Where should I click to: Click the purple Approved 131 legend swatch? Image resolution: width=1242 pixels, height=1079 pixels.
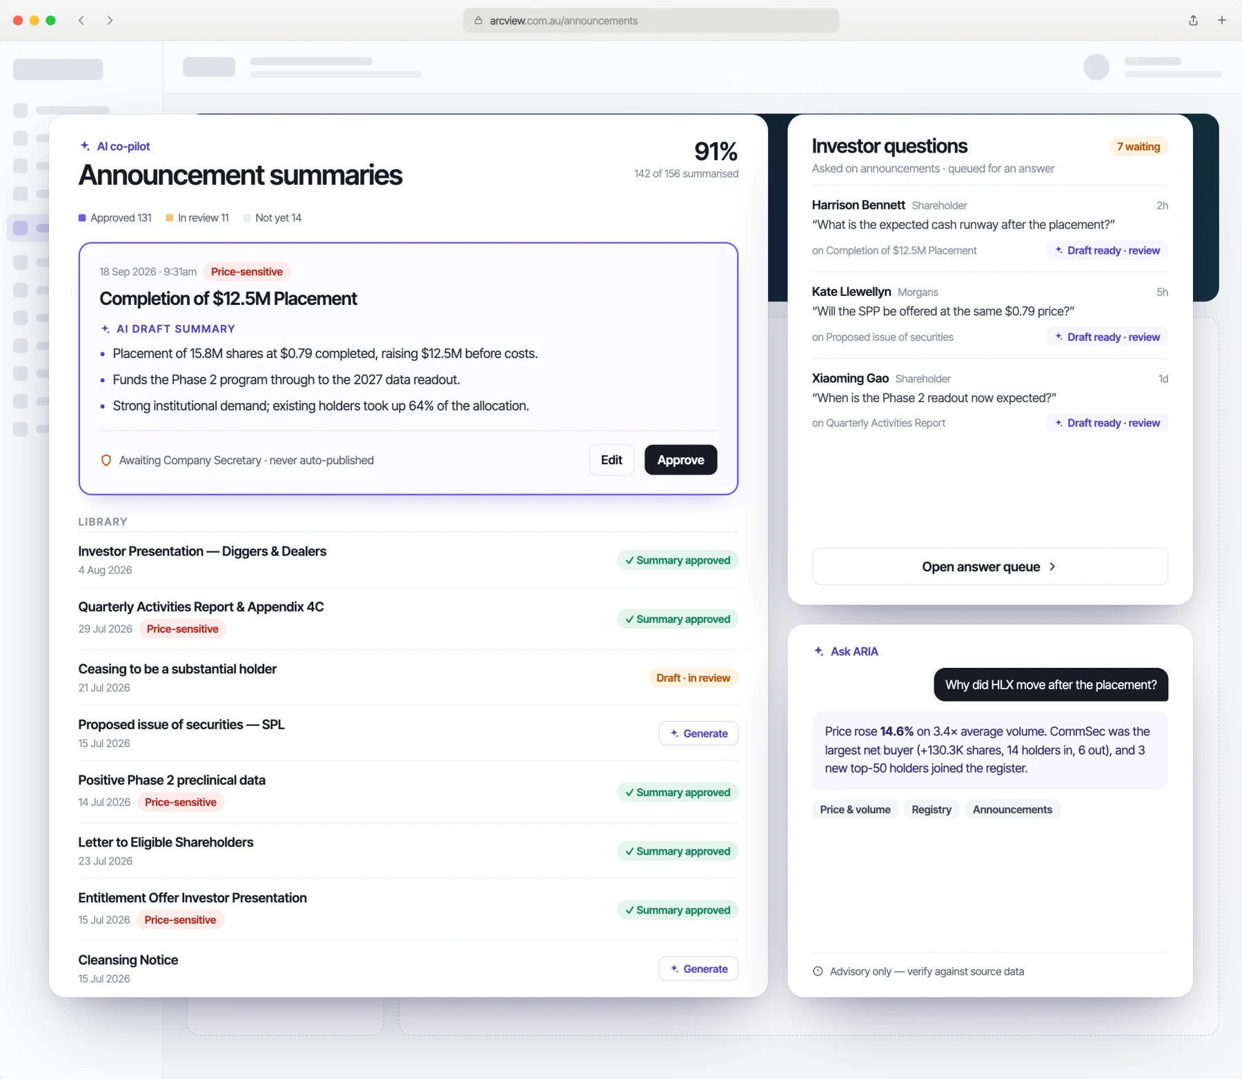[x=82, y=218]
